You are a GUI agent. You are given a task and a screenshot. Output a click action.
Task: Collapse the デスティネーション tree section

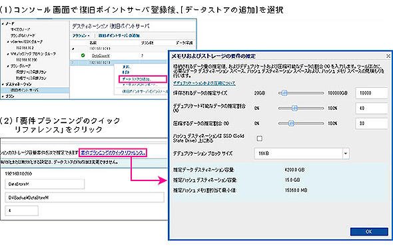(3, 84)
